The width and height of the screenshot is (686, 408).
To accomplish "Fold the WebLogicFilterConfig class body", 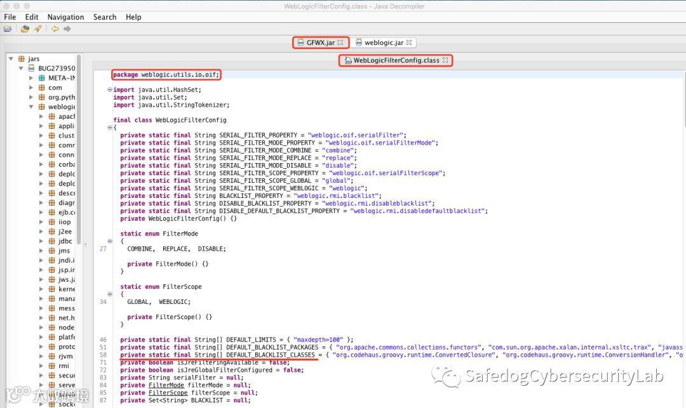I will coord(110,128).
